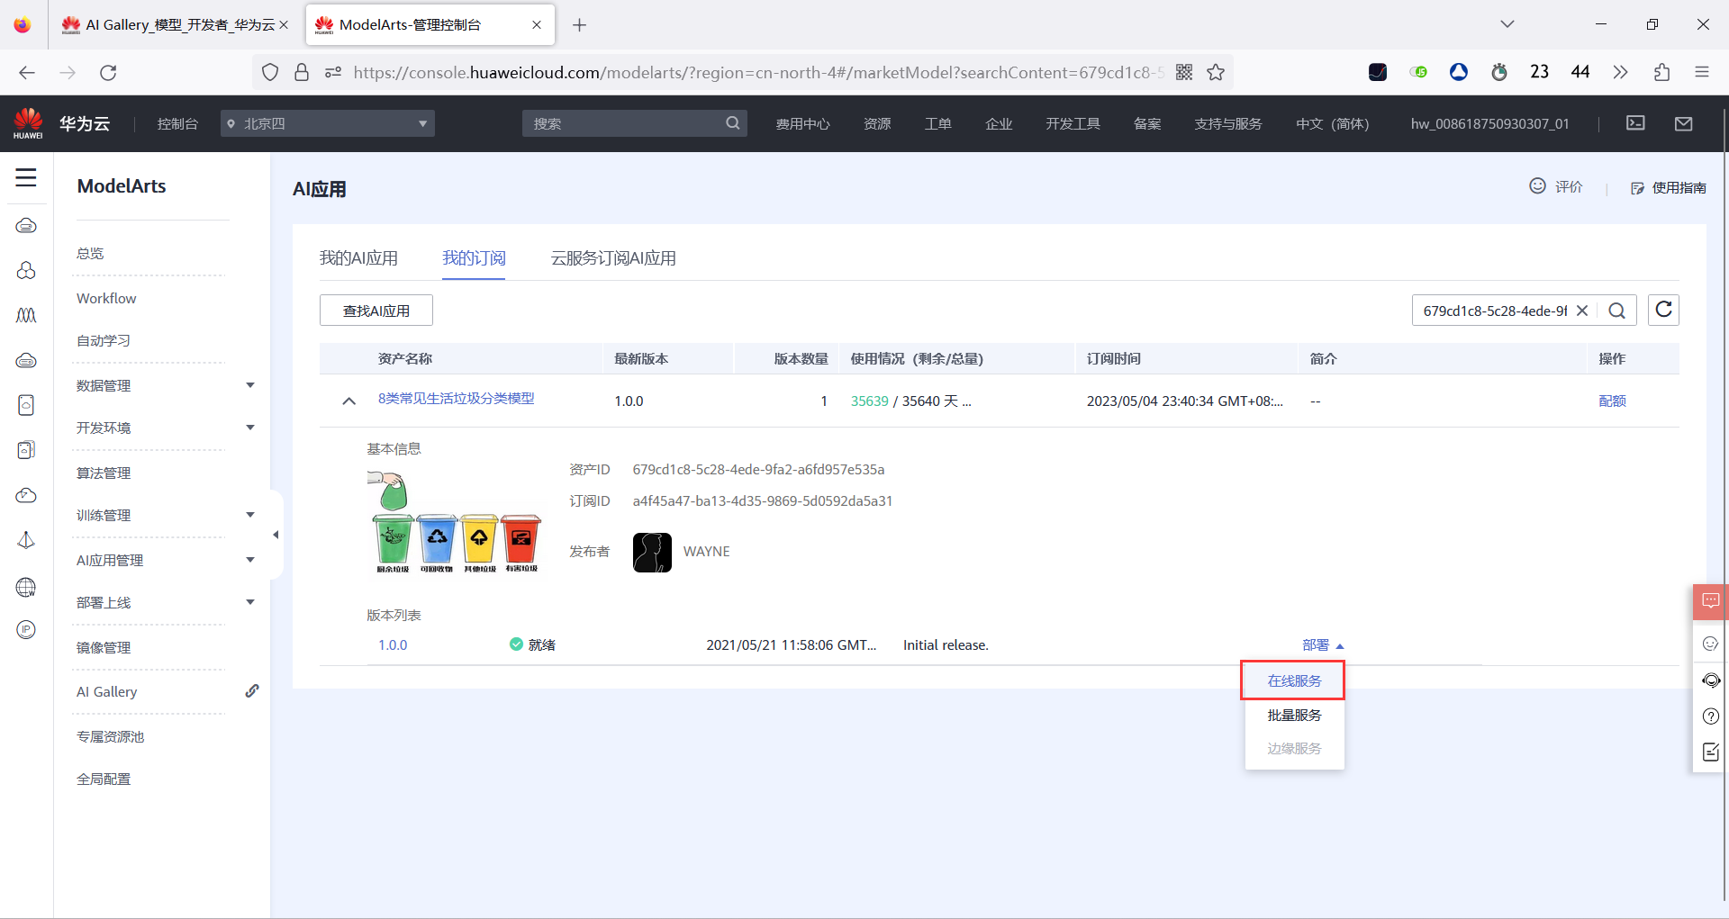Viewport: 1729px width, 919px height.
Task: Select 在线服务 from the deploy menu
Action: pyautogui.click(x=1294, y=680)
